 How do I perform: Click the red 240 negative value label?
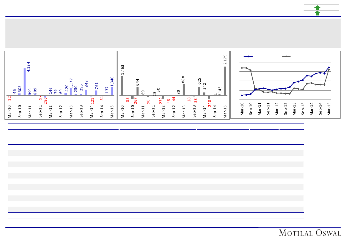coord(210,103)
